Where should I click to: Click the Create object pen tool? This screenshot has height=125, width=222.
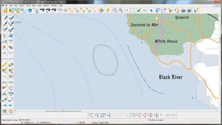point(11,18)
